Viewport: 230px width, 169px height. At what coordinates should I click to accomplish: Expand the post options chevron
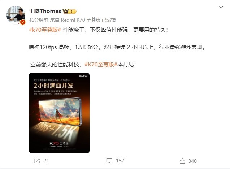(x=221, y=7)
